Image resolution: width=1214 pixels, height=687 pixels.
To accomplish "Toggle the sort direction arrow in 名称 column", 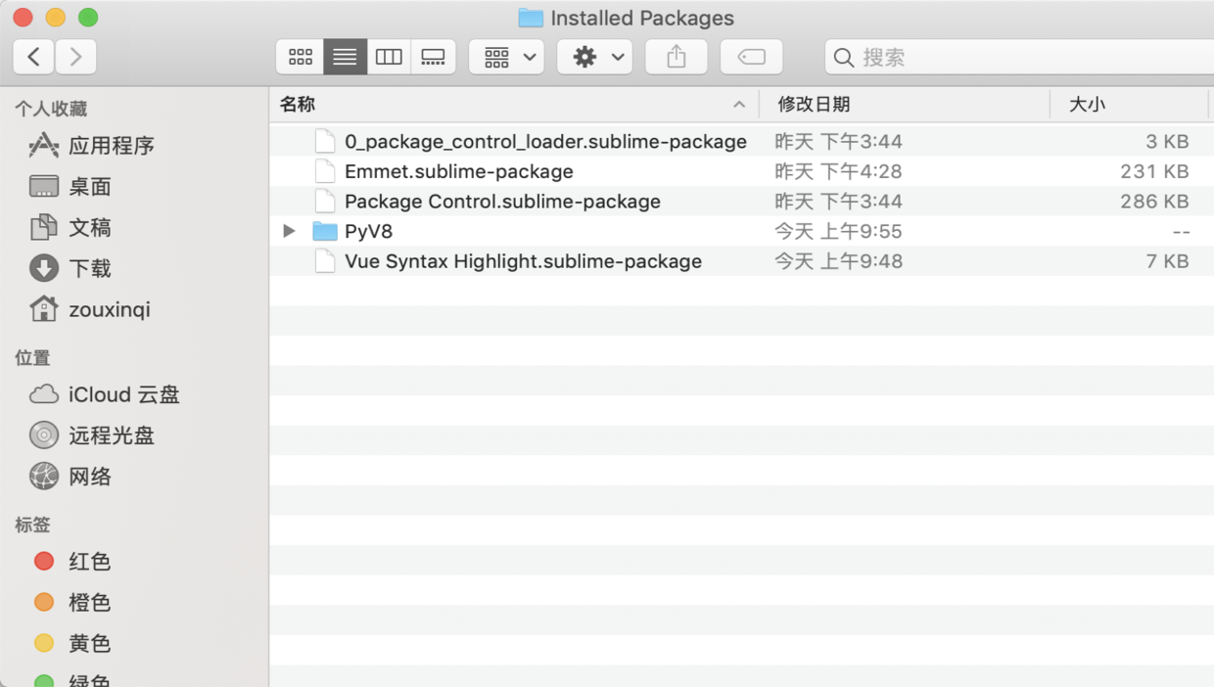I will [x=739, y=105].
